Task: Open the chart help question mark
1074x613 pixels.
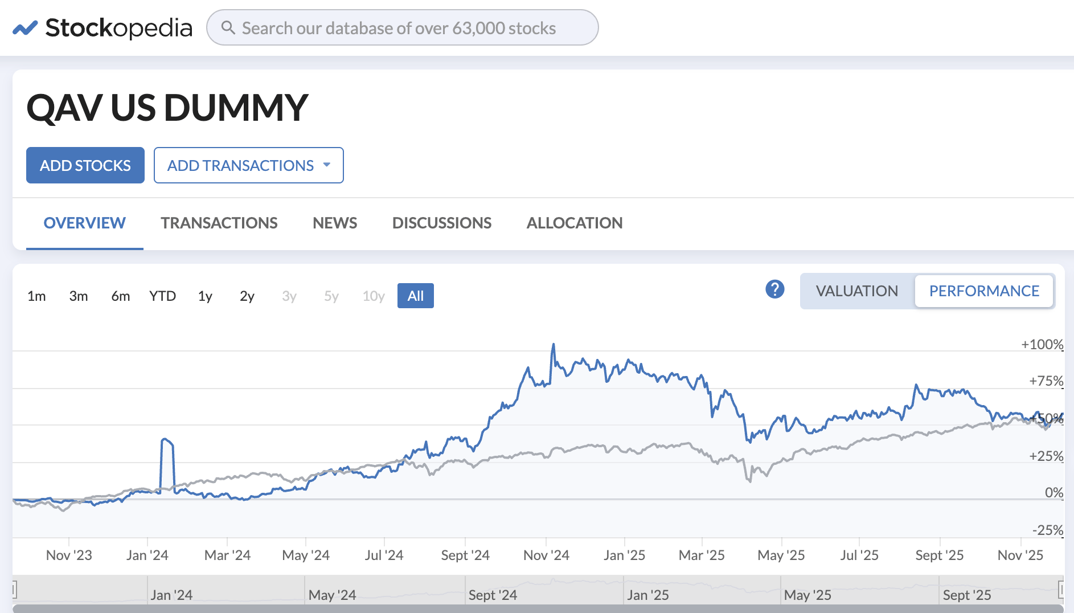Action: point(773,290)
